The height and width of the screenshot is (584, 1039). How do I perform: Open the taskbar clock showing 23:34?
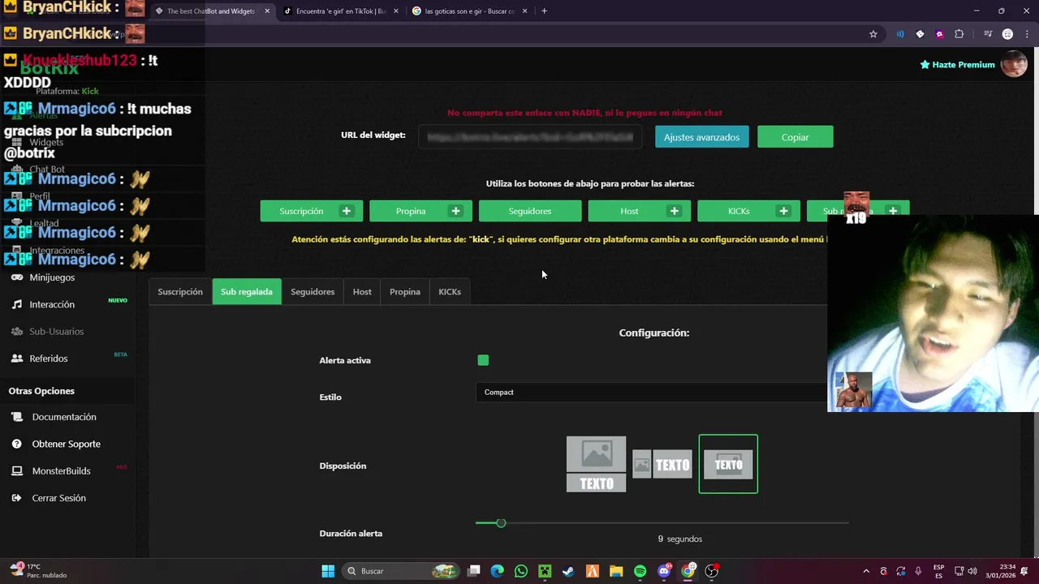coord(1000,571)
